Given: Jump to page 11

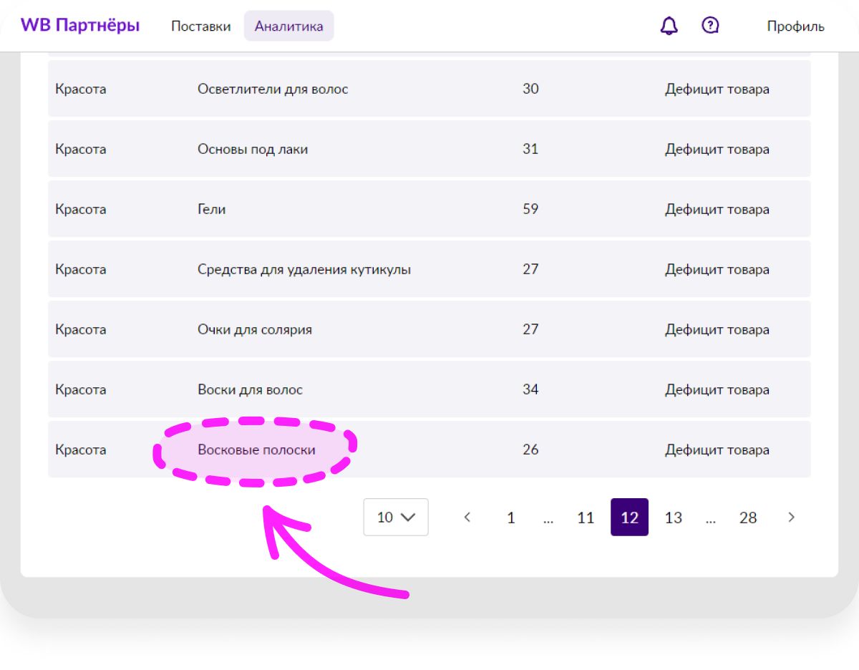Looking at the screenshot, I should click(586, 518).
